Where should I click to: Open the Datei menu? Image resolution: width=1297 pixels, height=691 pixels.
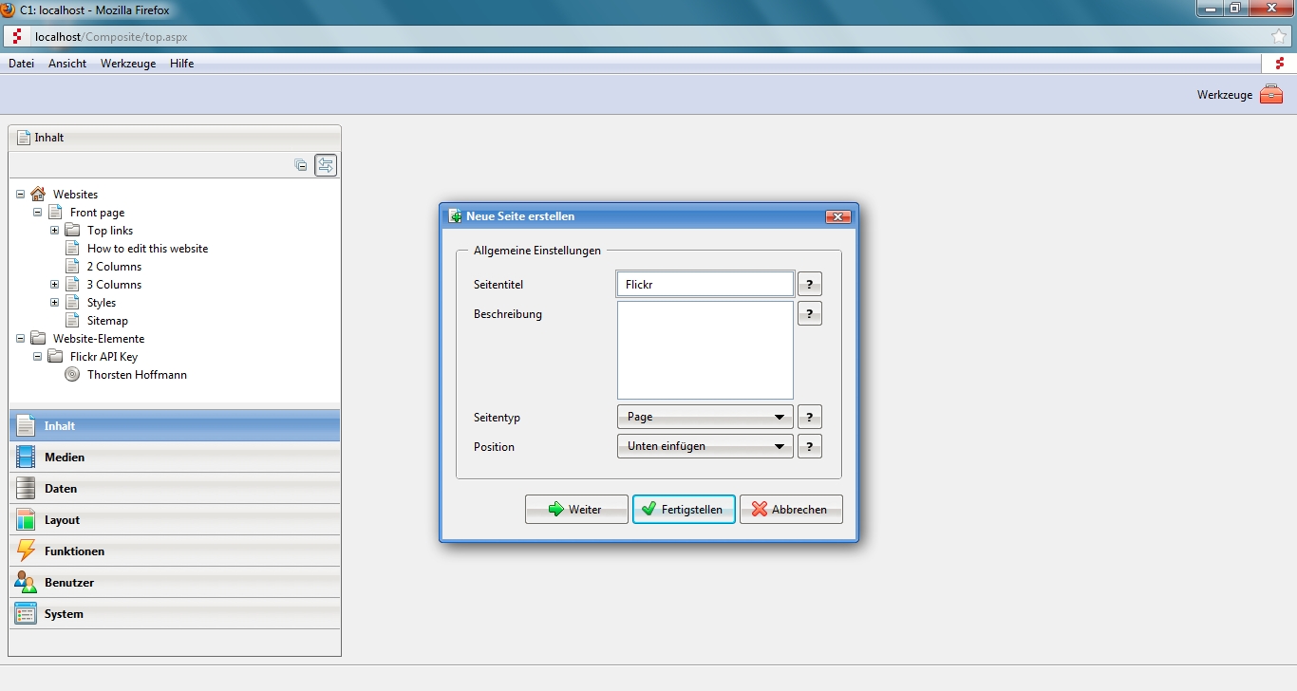point(21,64)
